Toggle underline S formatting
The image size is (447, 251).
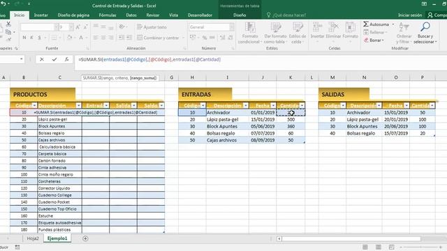point(39,38)
